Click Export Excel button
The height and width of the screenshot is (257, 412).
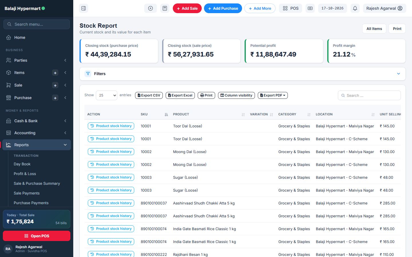pos(180,95)
